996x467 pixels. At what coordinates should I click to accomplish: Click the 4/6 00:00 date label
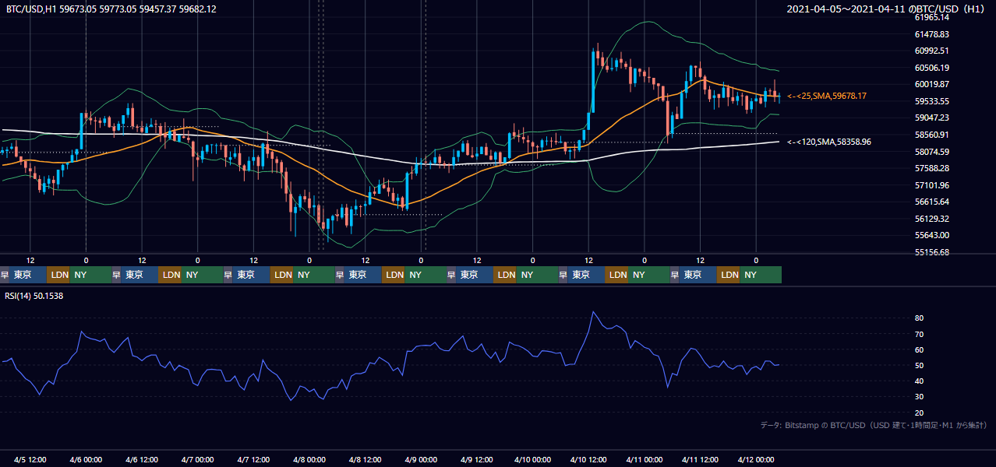[86, 459]
